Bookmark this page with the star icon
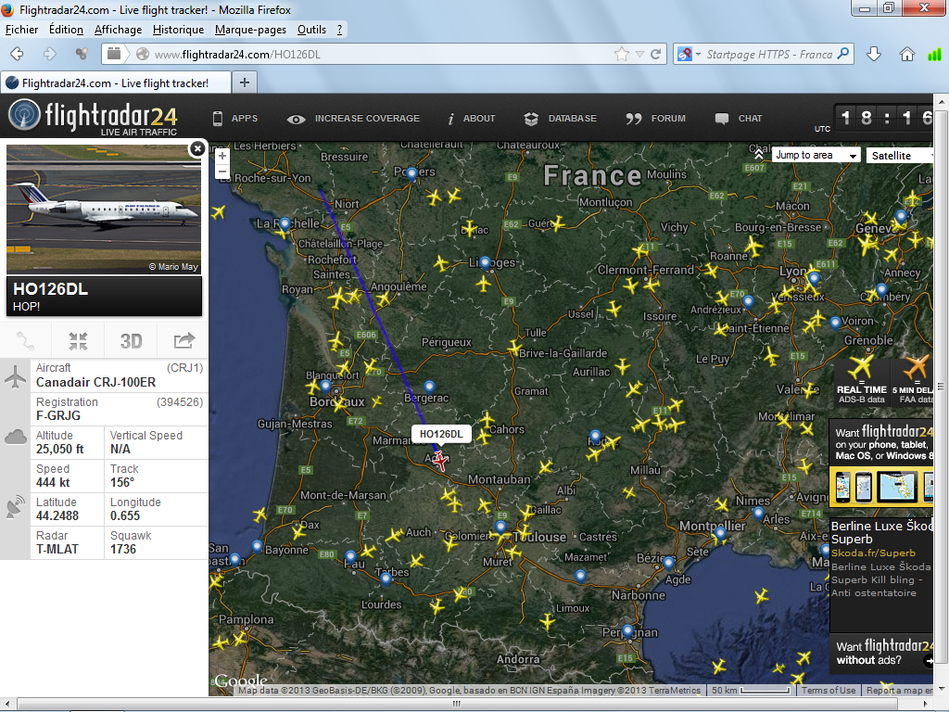The height and width of the screenshot is (712, 949). coord(622,55)
